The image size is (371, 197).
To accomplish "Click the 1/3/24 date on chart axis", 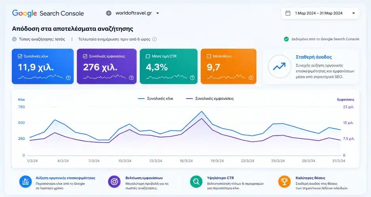I will point(32,161).
